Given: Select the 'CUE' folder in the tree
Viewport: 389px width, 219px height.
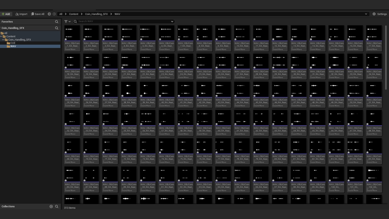Looking at the screenshot, I should pyautogui.click(x=13, y=43).
